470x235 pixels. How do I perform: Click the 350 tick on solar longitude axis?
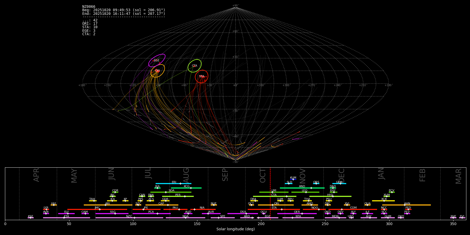[x=453, y=224]
